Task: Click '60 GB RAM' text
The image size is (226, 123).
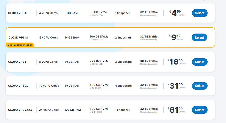Action: pos(72,86)
